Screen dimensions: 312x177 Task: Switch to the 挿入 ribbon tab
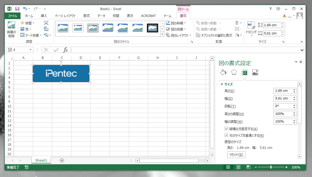(44, 16)
